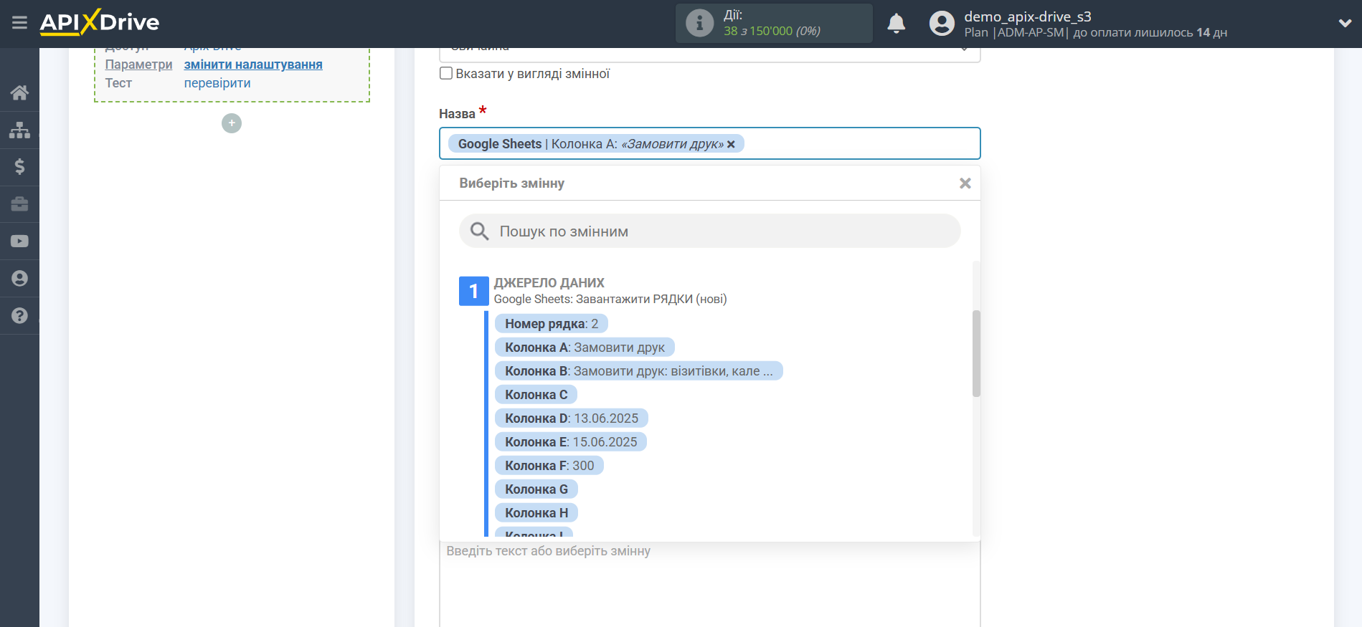The height and width of the screenshot is (627, 1362).
Task: Click the Назва input field
Action: (x=709, y=143)
